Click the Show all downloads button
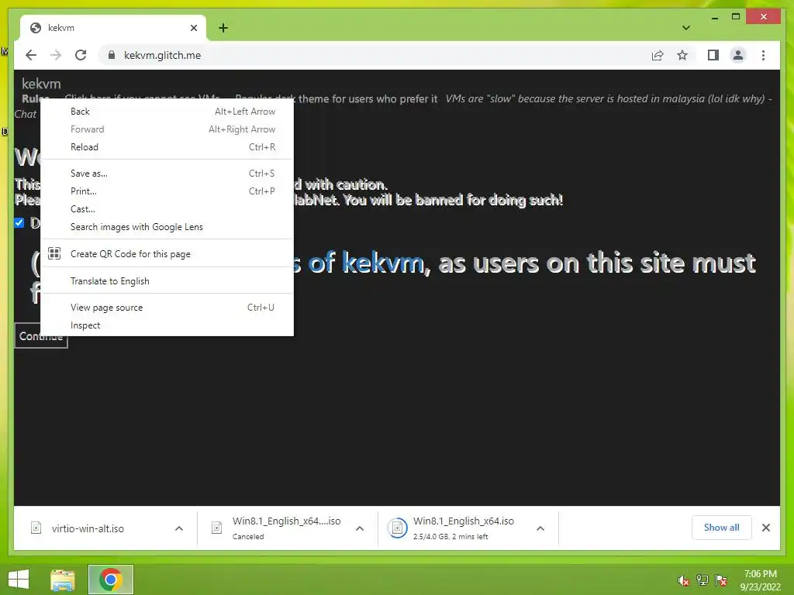Image resolution: width=794 pixels, height=595 pixels. pyautogui.click(x=721, y=528)
